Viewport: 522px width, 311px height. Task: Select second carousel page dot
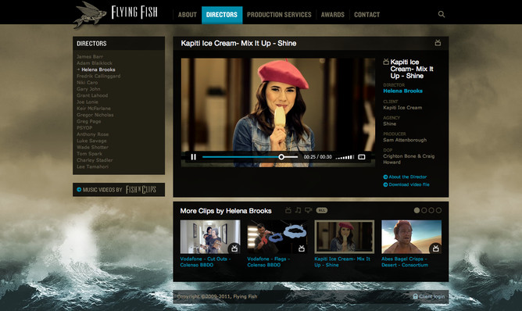(424, 210)
